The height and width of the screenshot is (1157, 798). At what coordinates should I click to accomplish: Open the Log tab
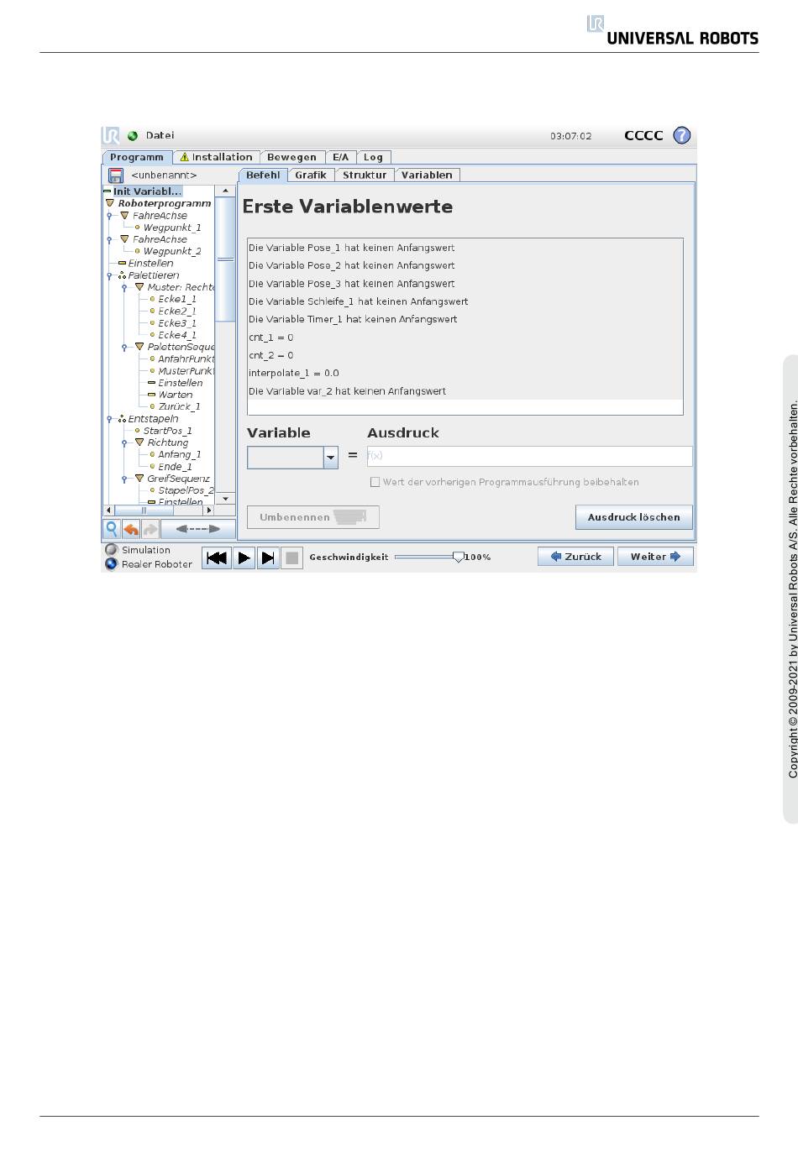click(373, 157)
